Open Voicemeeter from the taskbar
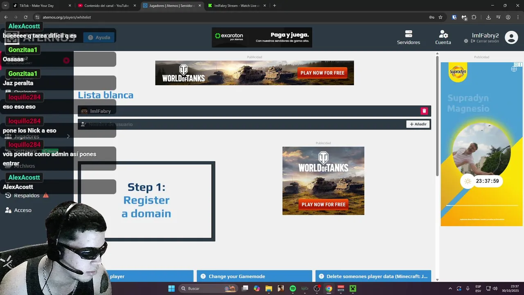The height and width of the screenshot is (295, 524). 341,288
